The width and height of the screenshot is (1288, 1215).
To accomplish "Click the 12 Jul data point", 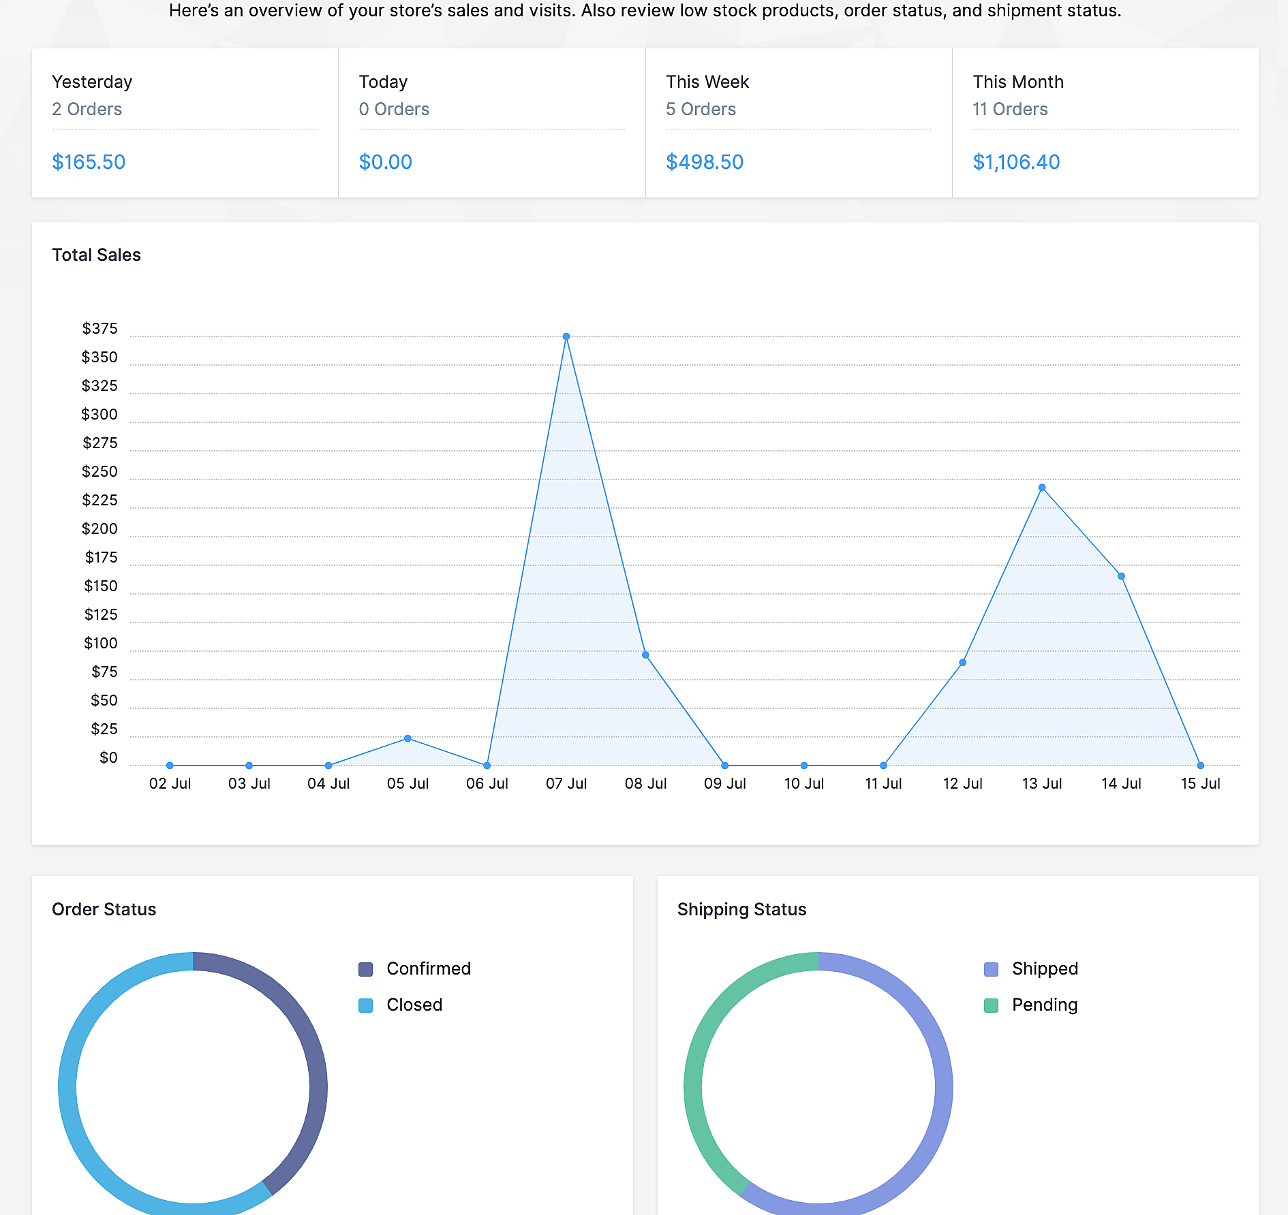I will [962, 663].
